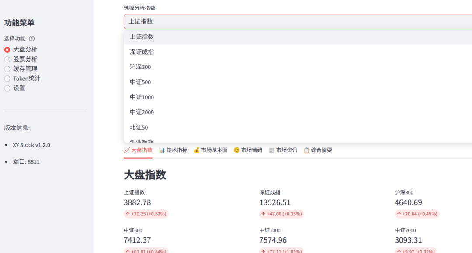The image size is (472, 253).
Task: Choose 深证成指 in the dropdown list
Action: [142, 52]
